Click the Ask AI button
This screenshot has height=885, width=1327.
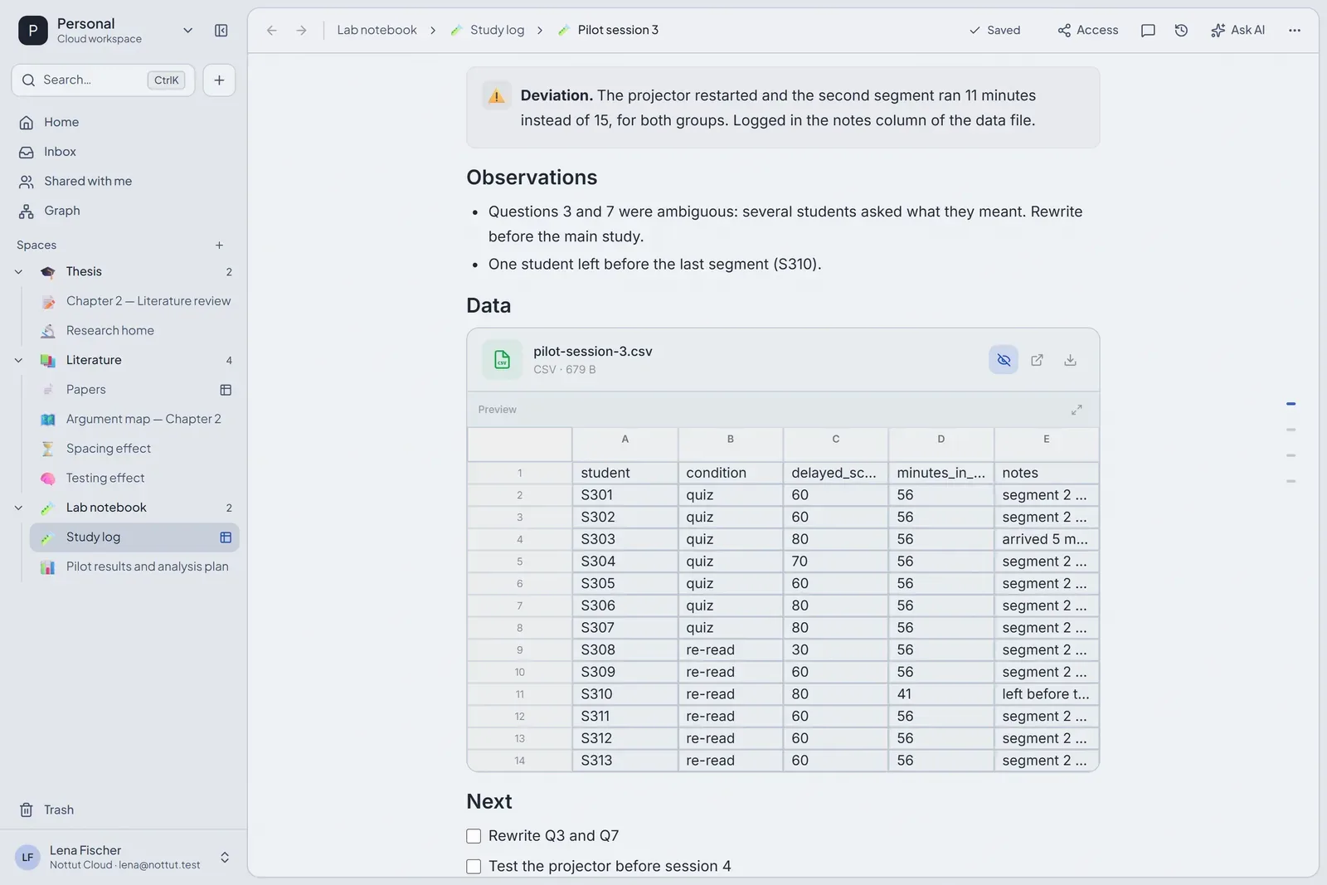(1237, 31)
